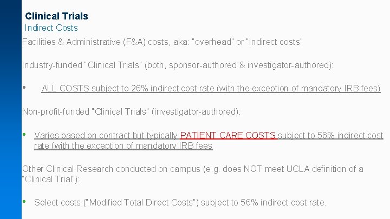
Task: Open the underlined ALL COSTS link
Action: 66,89
